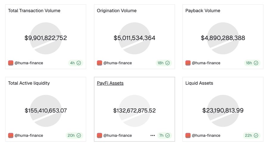The height and width of the screenshot is (145, 268).
Task: Open the three-dots menu on PayFi Assets card
Action: click(153, 136)
